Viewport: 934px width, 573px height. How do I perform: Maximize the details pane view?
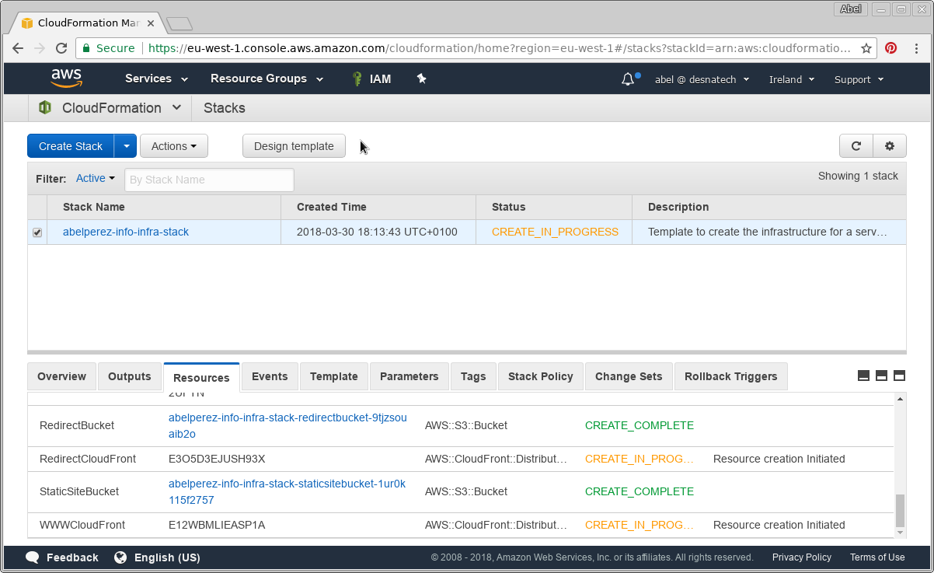[x=899, y=376]
